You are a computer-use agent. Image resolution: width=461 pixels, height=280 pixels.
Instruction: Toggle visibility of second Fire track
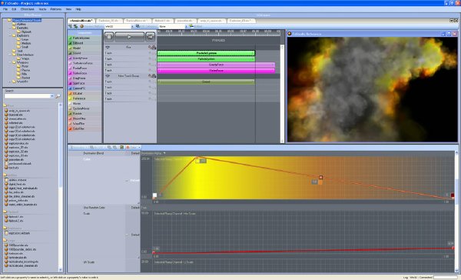click(150, 58)
